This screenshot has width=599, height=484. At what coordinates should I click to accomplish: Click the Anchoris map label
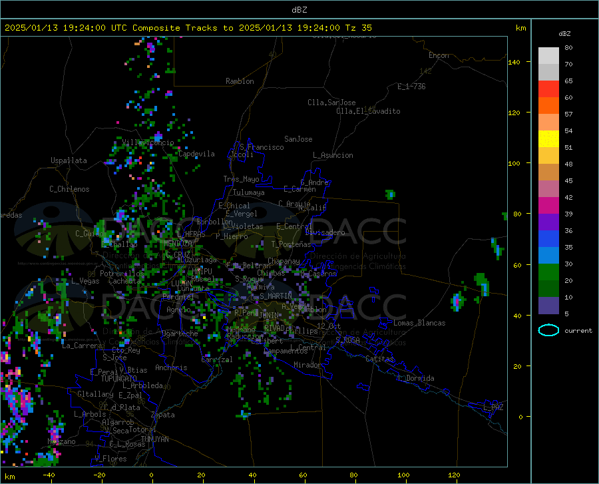point(171,367)
